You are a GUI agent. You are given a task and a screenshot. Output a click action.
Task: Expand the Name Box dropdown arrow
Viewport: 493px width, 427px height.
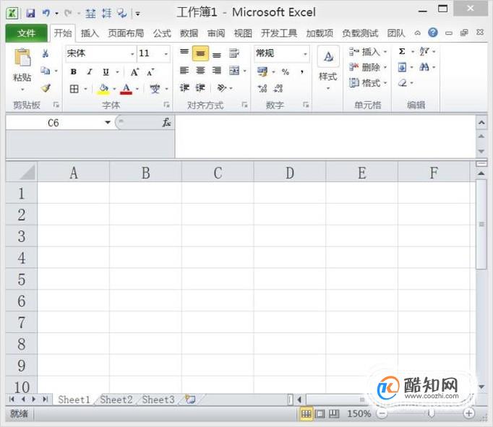[108, 122]
